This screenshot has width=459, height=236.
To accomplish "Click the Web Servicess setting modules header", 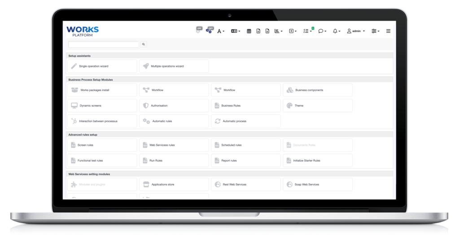I will [x=230, y=174].
